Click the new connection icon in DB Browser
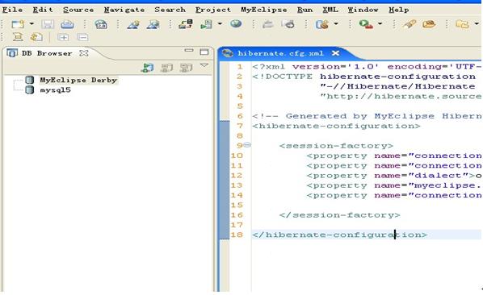483x295 pixels. (147, 67)
